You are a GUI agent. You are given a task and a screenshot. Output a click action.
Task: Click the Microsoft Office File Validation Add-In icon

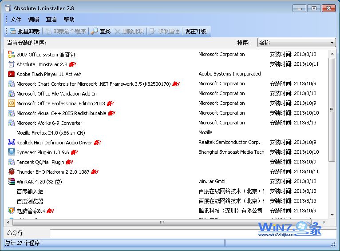coord(11,93)
